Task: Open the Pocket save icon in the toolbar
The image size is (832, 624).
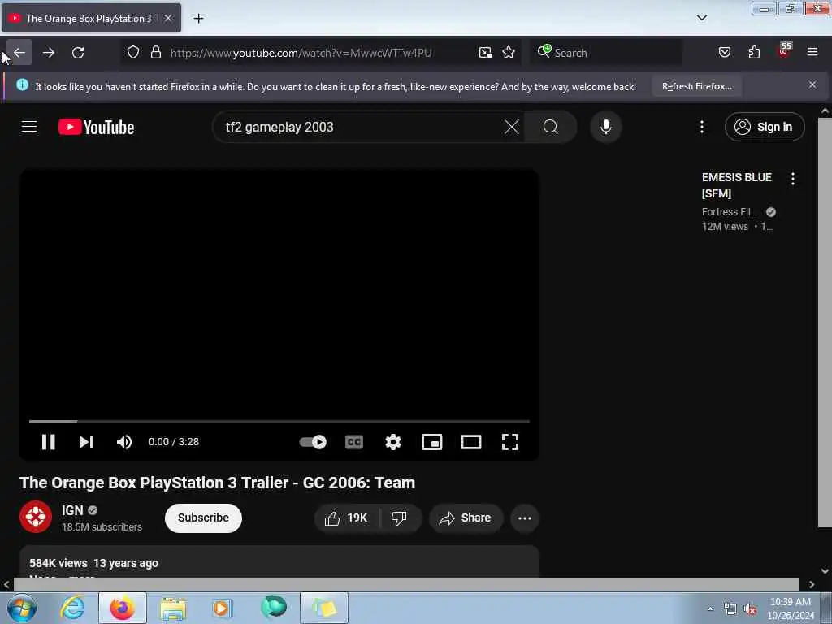Action: (x=724, y=52)
